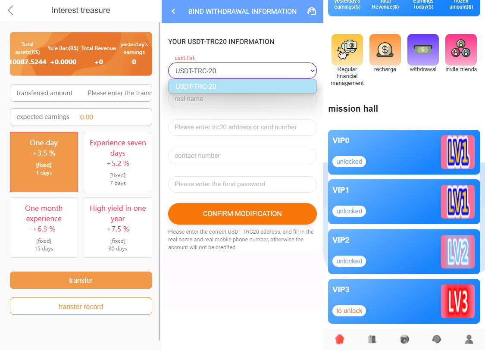
Task: Choose High yield in one year plan
Action: (x=118, y=228)
